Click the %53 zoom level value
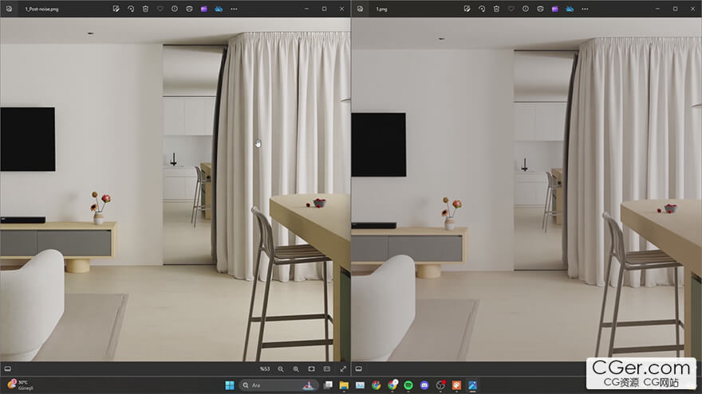This screenshot has width=702, height=394. coord(265,369)
